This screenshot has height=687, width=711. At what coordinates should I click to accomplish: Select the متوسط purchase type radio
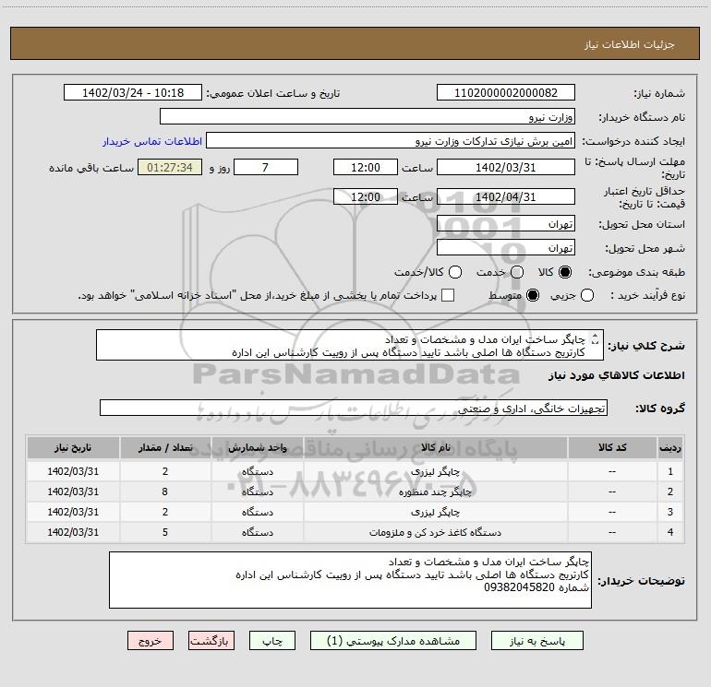(x=533, y=295)
